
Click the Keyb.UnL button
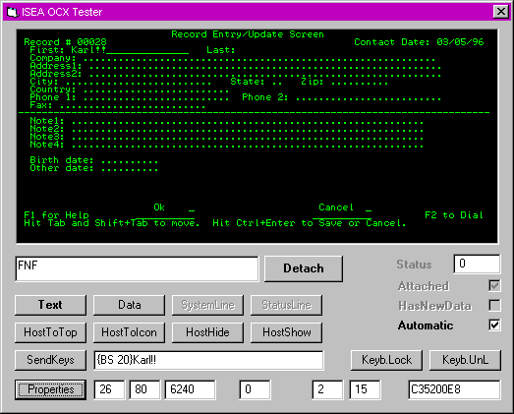coord(465,360)
